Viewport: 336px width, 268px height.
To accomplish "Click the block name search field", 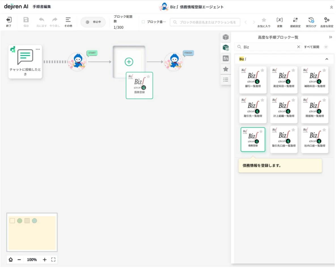I will [205, 22].
